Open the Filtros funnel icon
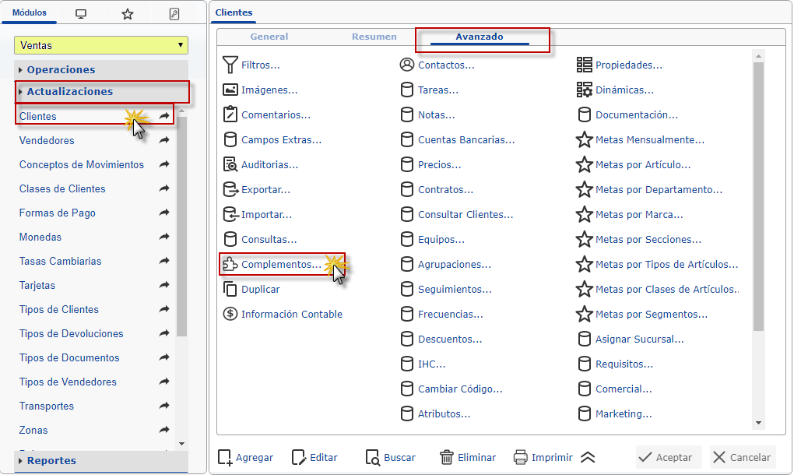 230,65
